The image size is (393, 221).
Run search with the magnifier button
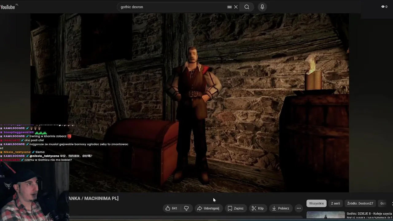(247, 7)
